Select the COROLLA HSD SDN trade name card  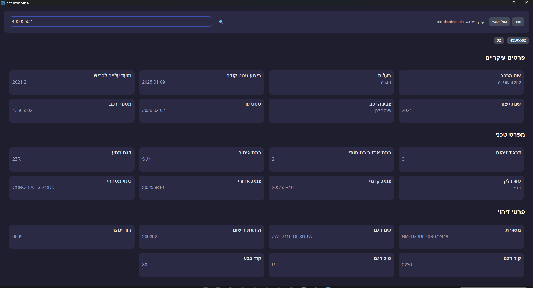[x=72, y=187]
